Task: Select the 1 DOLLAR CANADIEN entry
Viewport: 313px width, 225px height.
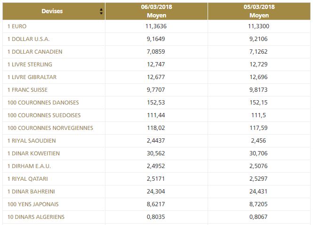Action: pos(35,52)
